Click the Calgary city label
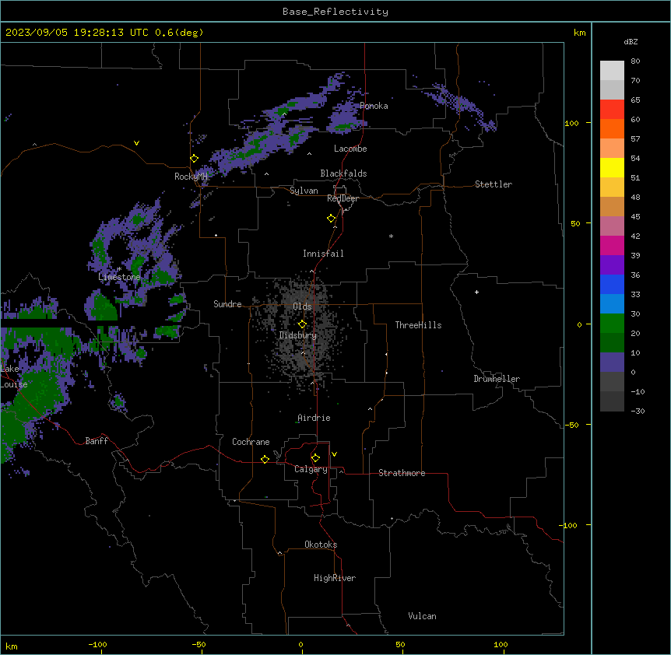The height and width of the screenshot is (655, 671). pyautogui.click(x=311, y=469)
